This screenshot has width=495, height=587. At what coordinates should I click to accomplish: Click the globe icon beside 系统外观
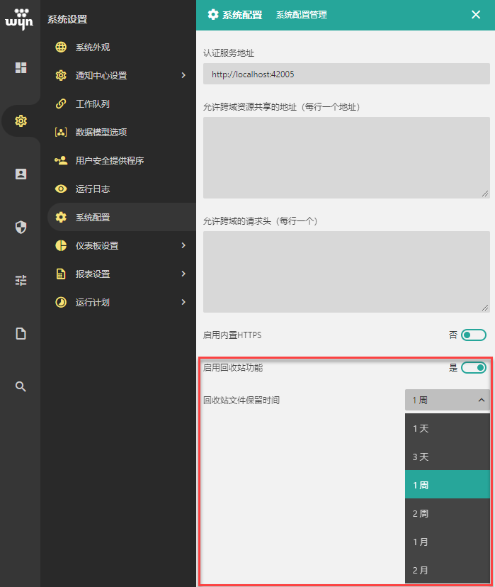tap(61, 47)
